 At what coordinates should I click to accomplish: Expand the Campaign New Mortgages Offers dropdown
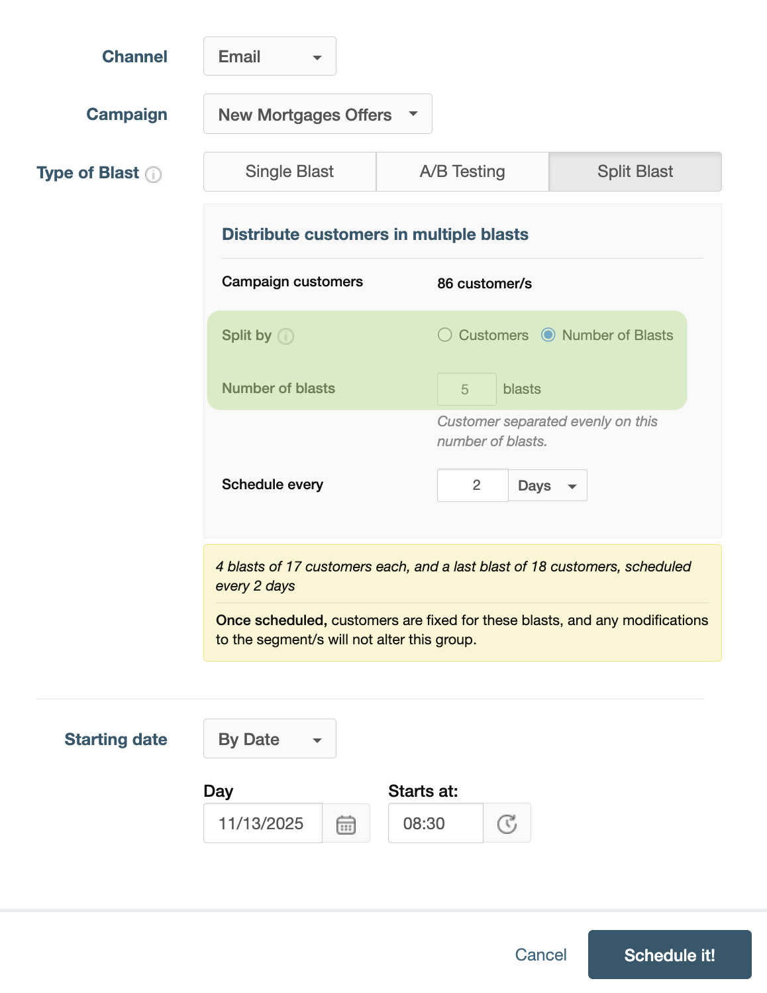pos(317,114)
